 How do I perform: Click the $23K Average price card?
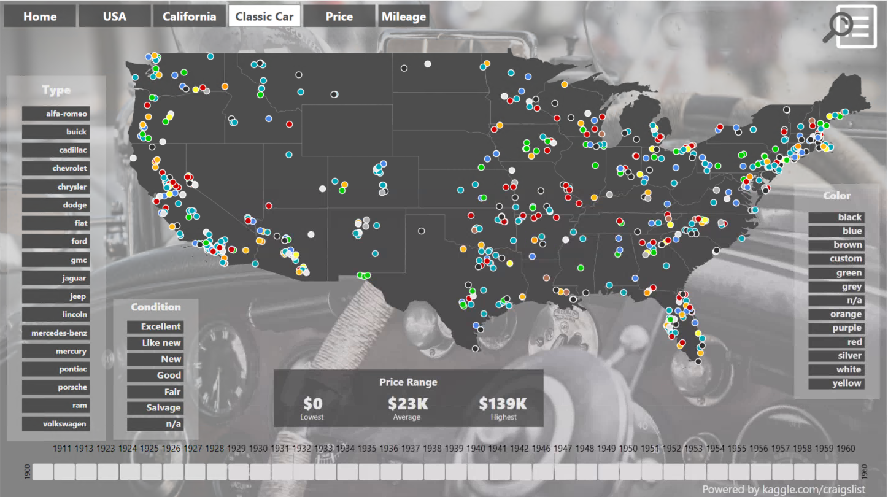(408, 407)
